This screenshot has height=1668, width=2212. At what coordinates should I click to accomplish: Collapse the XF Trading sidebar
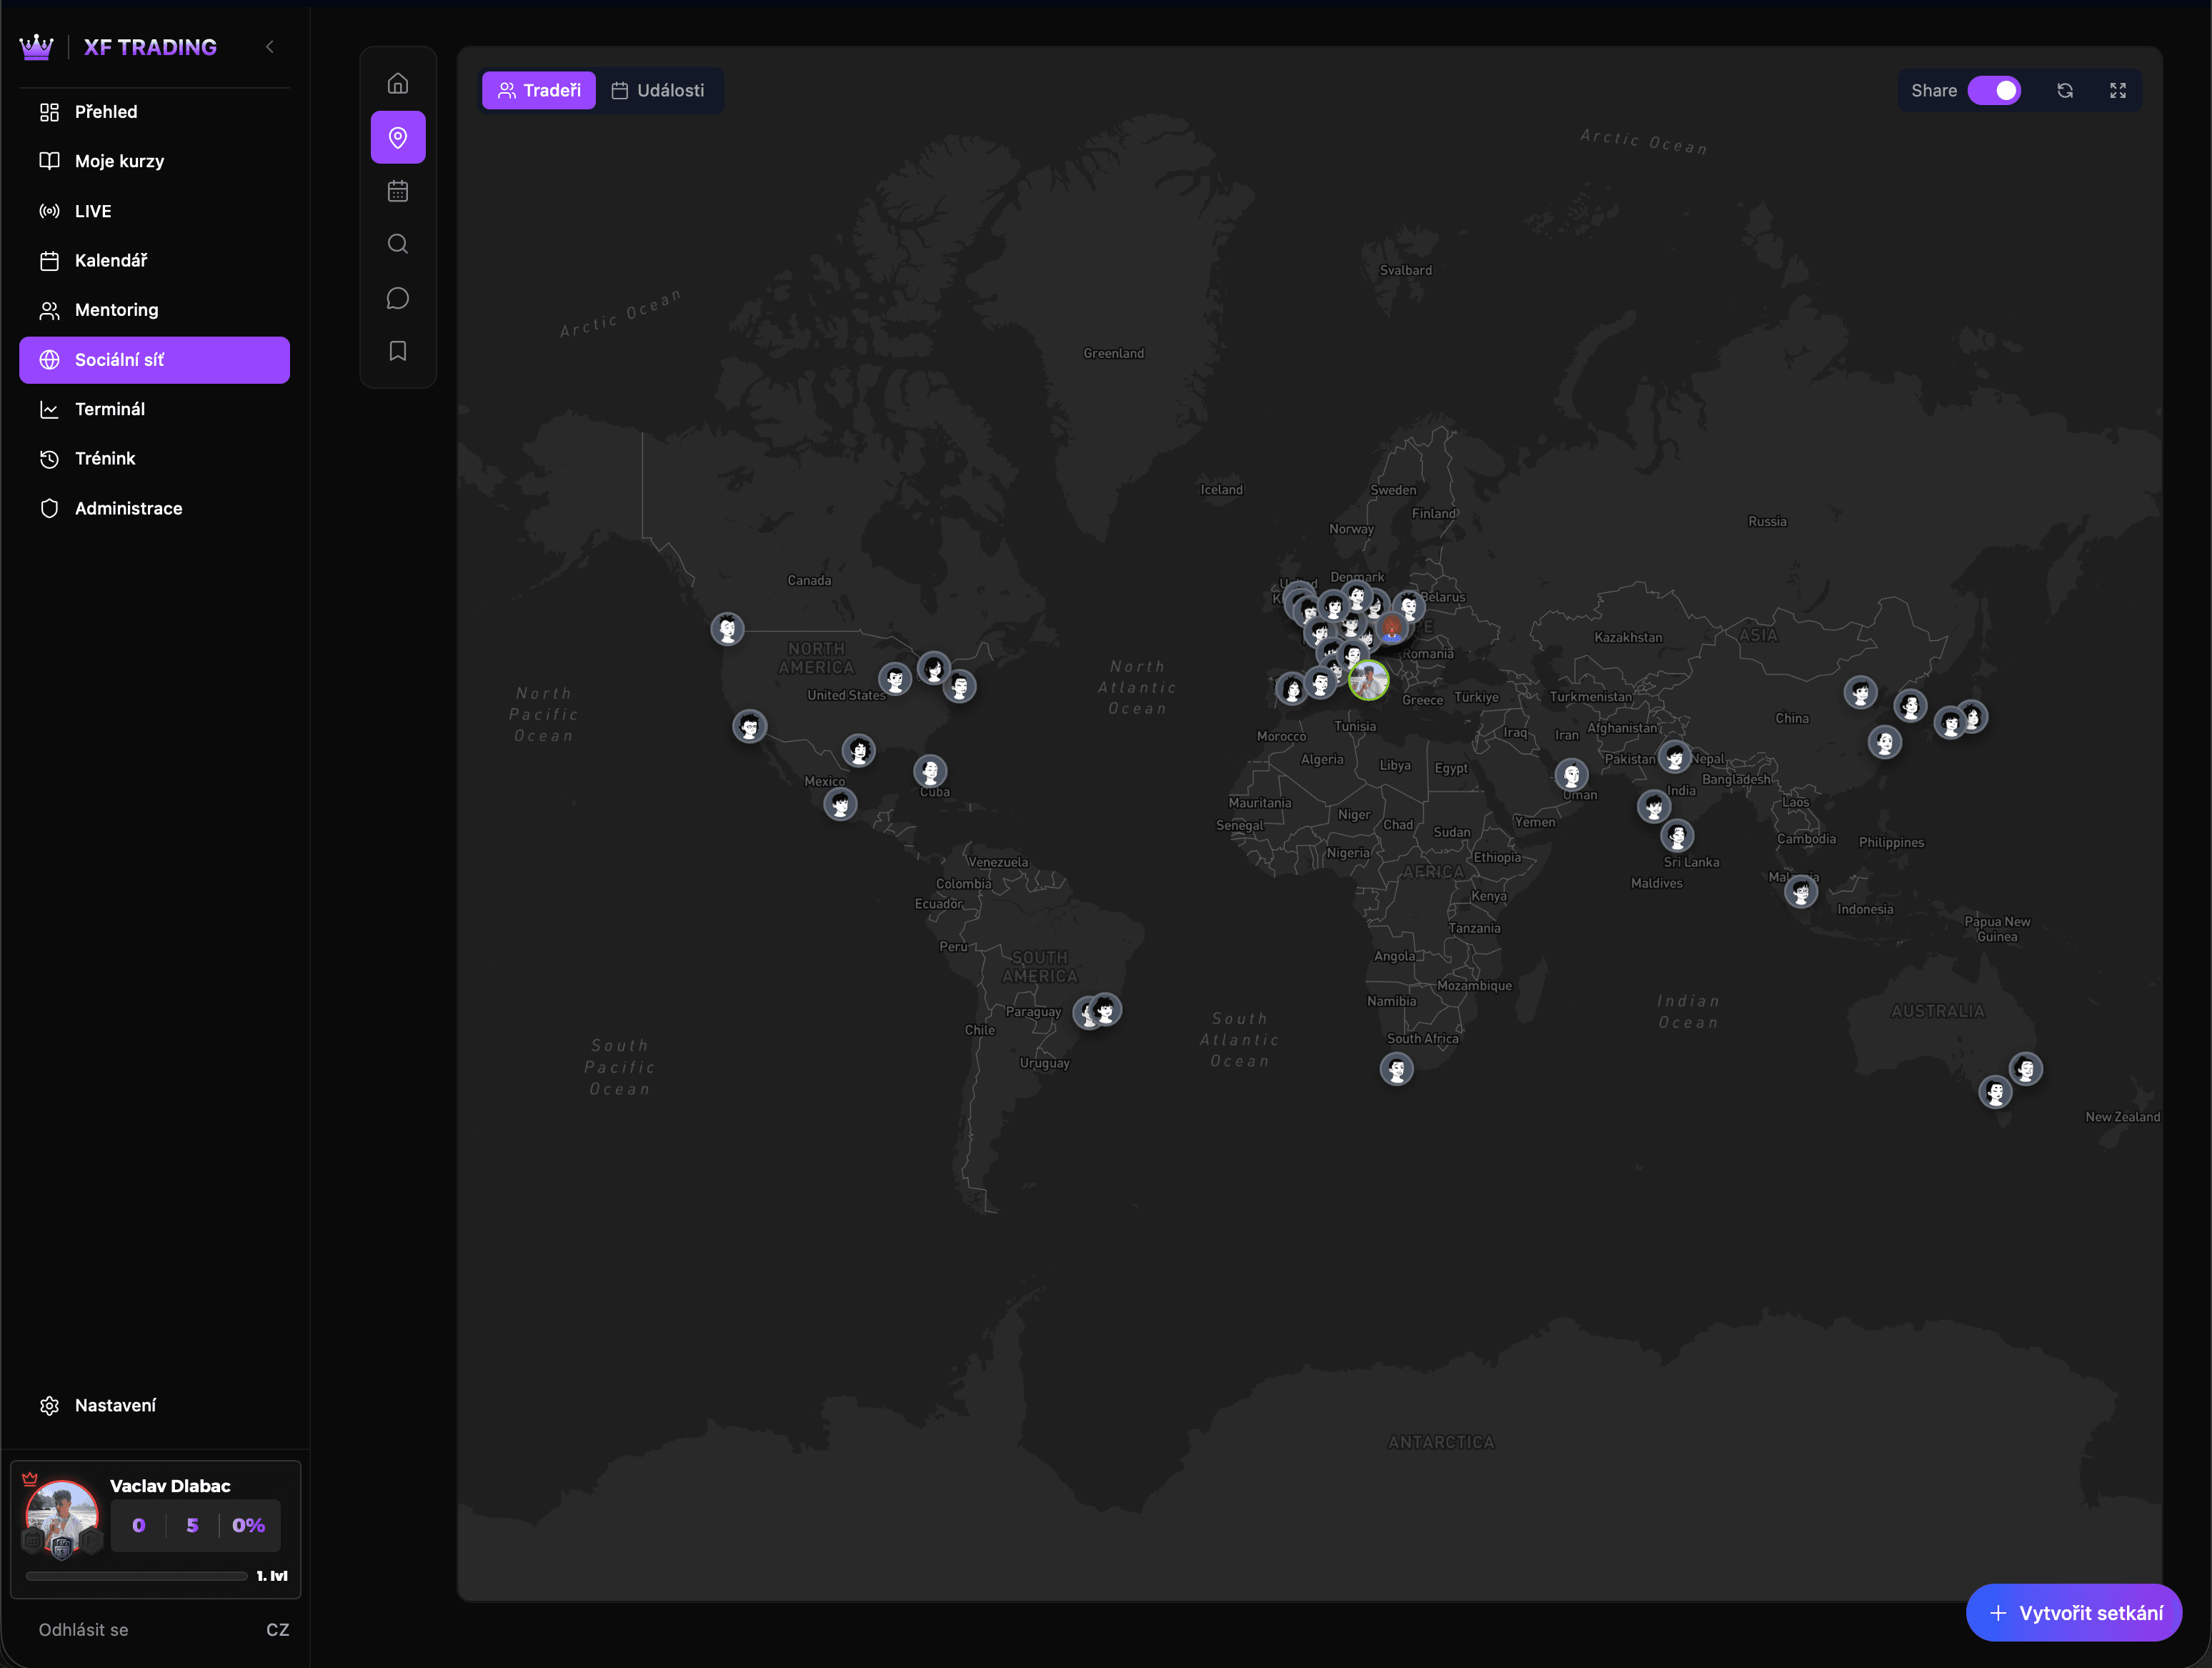[270, 47]
